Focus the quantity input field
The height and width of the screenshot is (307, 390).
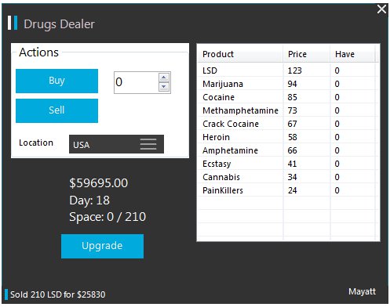pos(137,82)
